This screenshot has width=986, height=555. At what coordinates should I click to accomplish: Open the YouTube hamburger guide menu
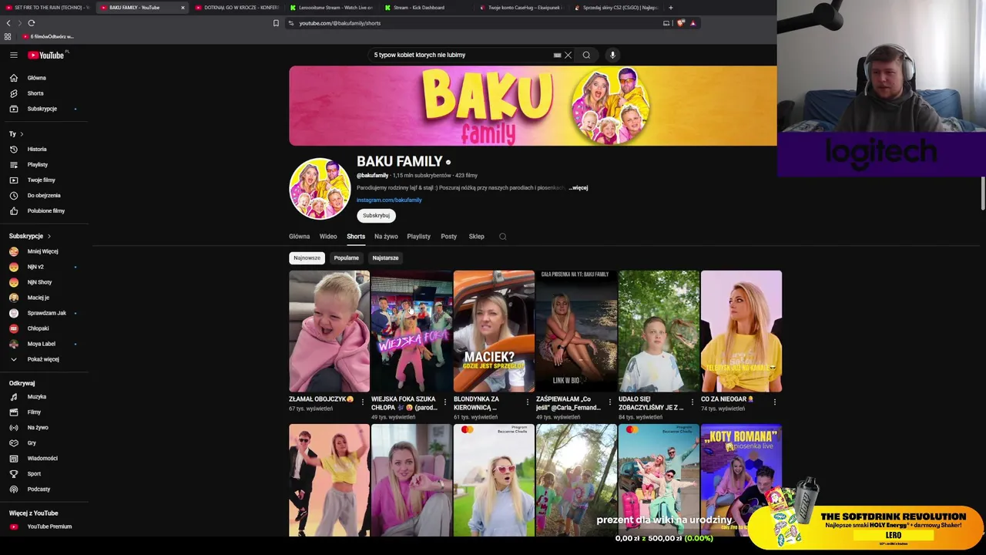pyautogui.click(x=14, y=55)
